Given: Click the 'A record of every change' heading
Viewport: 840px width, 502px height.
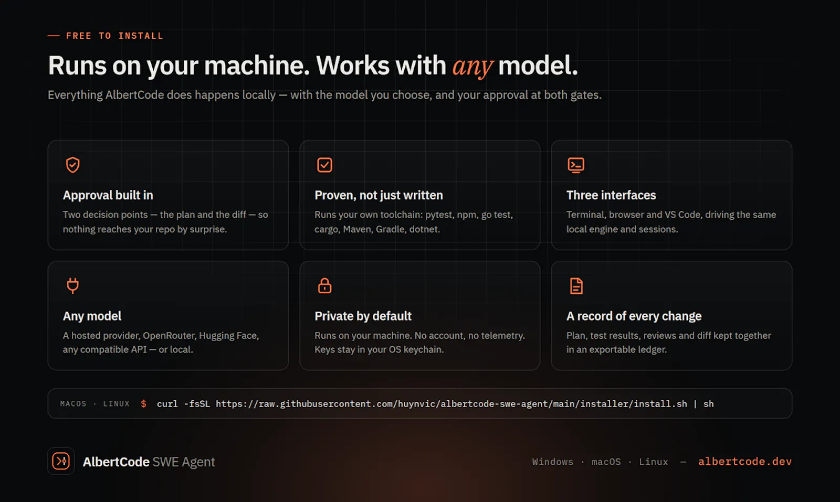Looking at the screenshot, I should pos(634,316).
